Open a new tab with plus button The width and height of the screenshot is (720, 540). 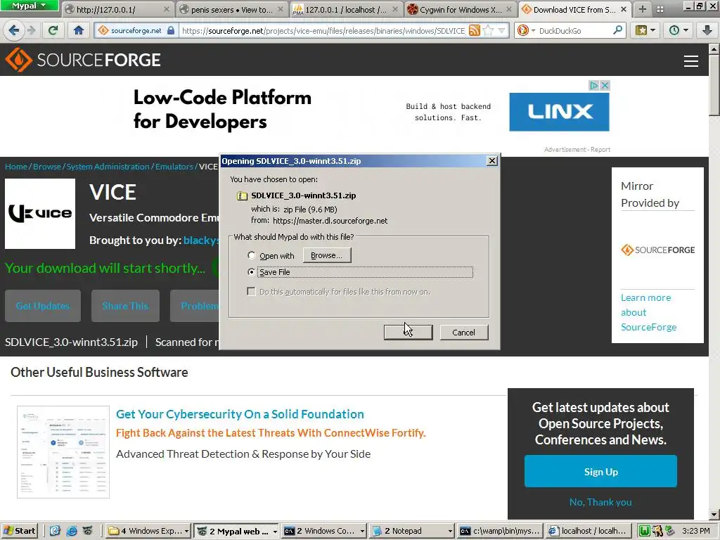point(643,9)
